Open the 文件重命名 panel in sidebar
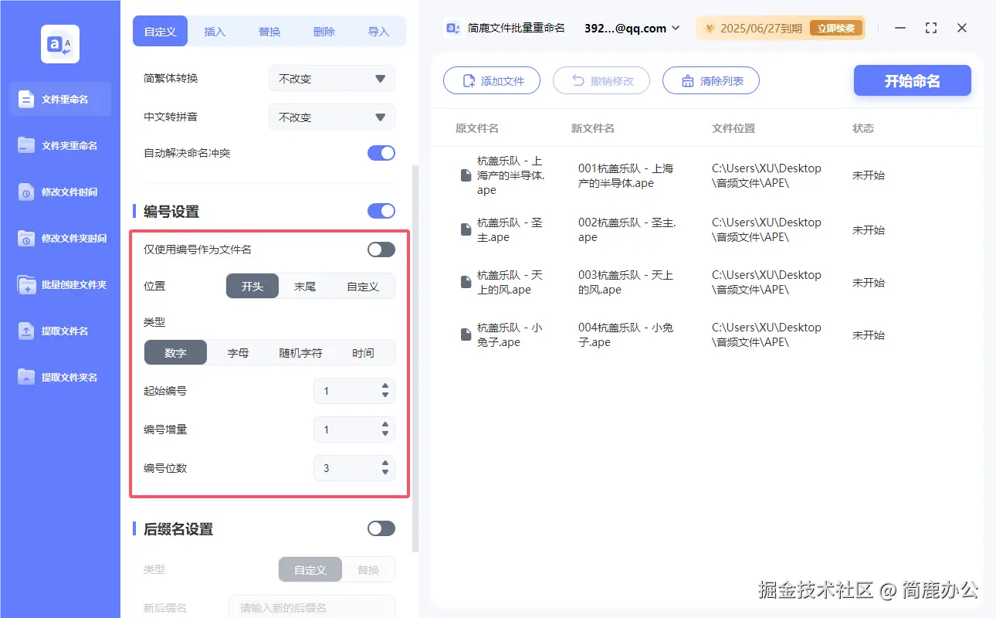The image size is (996, 618). click(x=59, y=99)
